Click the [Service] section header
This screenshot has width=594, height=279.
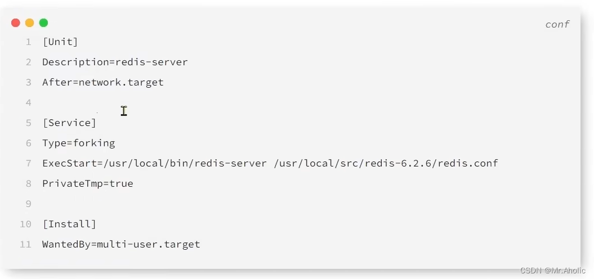[69, 123]
